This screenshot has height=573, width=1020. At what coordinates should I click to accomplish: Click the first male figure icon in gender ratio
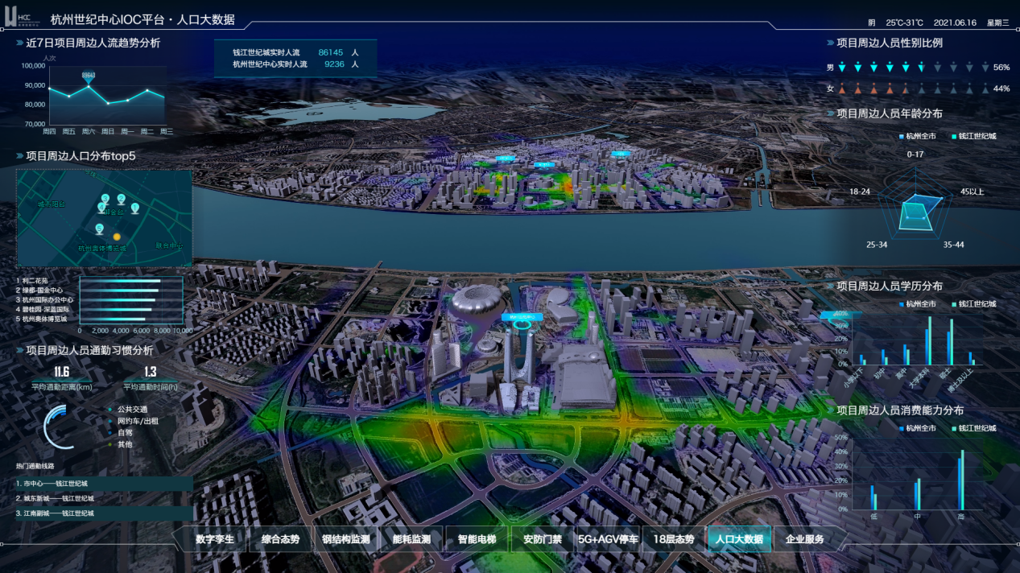(841, 68)
